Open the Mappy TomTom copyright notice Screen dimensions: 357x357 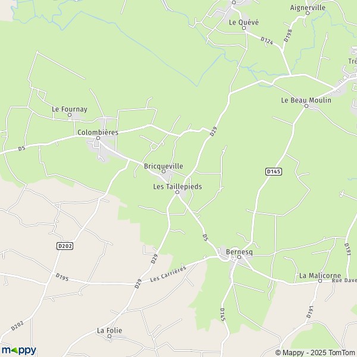tap(316, 352)
